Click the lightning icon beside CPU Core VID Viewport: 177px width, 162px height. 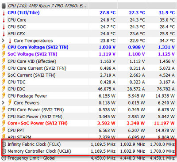[x=4, y=61]
